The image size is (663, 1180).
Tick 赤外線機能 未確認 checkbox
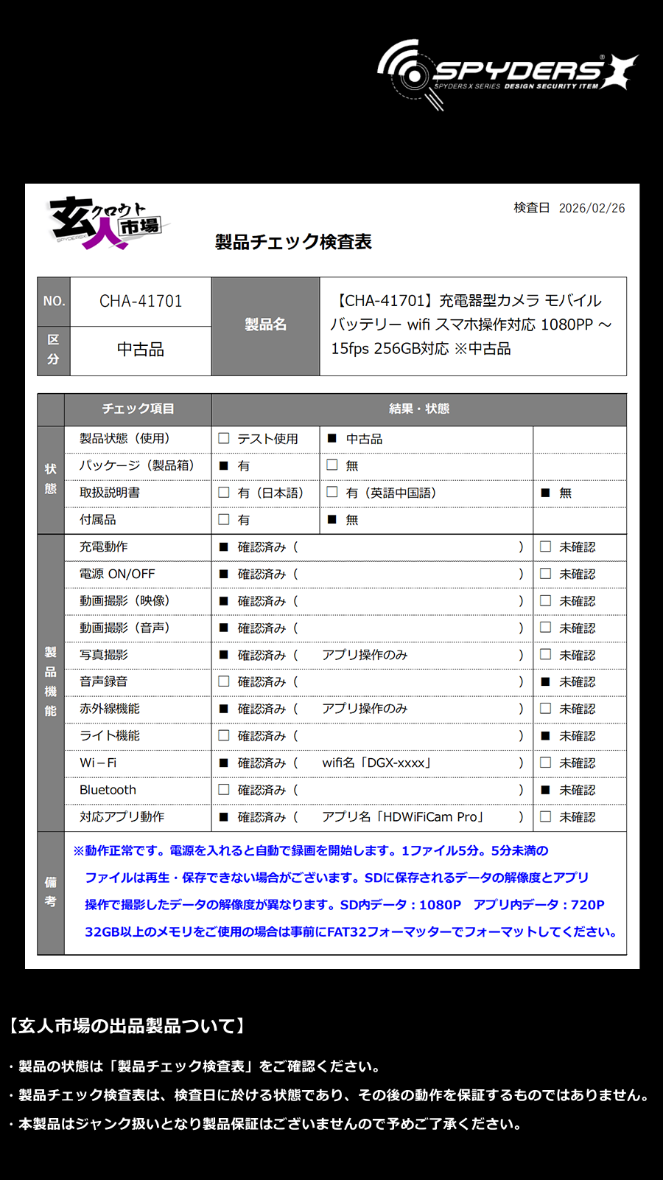click(546, 709)
